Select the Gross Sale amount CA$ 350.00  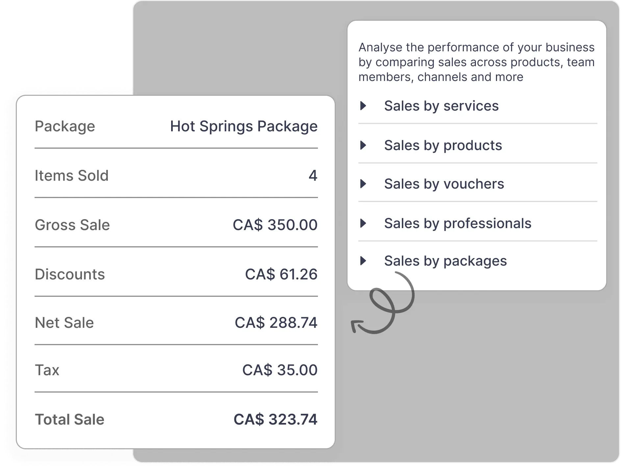[275, 225]
